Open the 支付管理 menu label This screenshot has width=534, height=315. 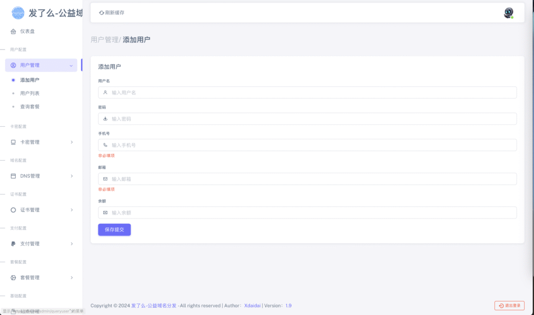(x=30, y=244)
